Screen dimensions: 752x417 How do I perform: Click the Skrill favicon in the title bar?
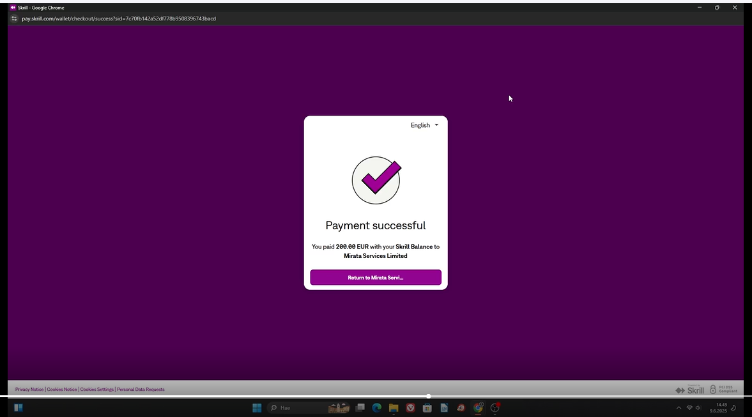click(13, 8)
